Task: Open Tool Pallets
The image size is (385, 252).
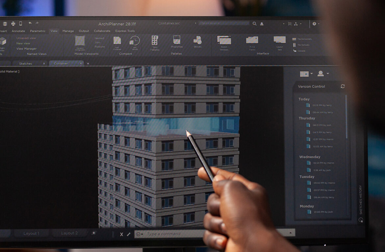Action: point(155,43)
